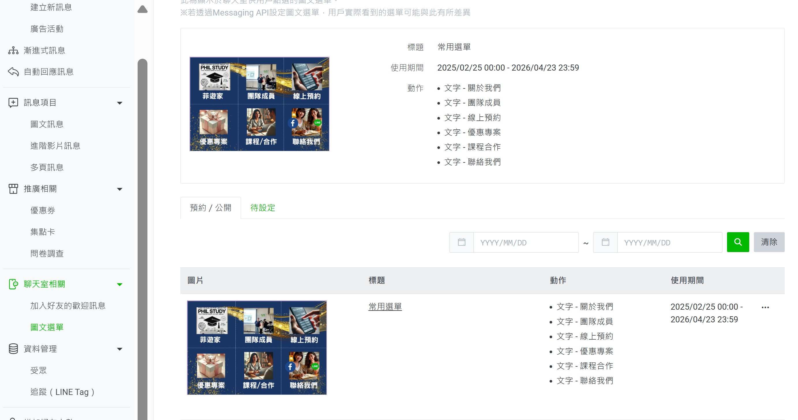Collapse the 資料管理 section arrow

point(119,349)
